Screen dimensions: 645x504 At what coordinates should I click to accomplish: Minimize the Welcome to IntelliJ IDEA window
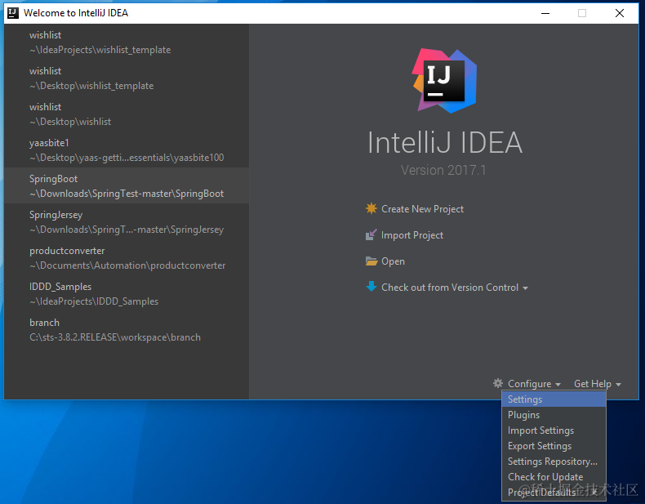[x=545, y=13]
